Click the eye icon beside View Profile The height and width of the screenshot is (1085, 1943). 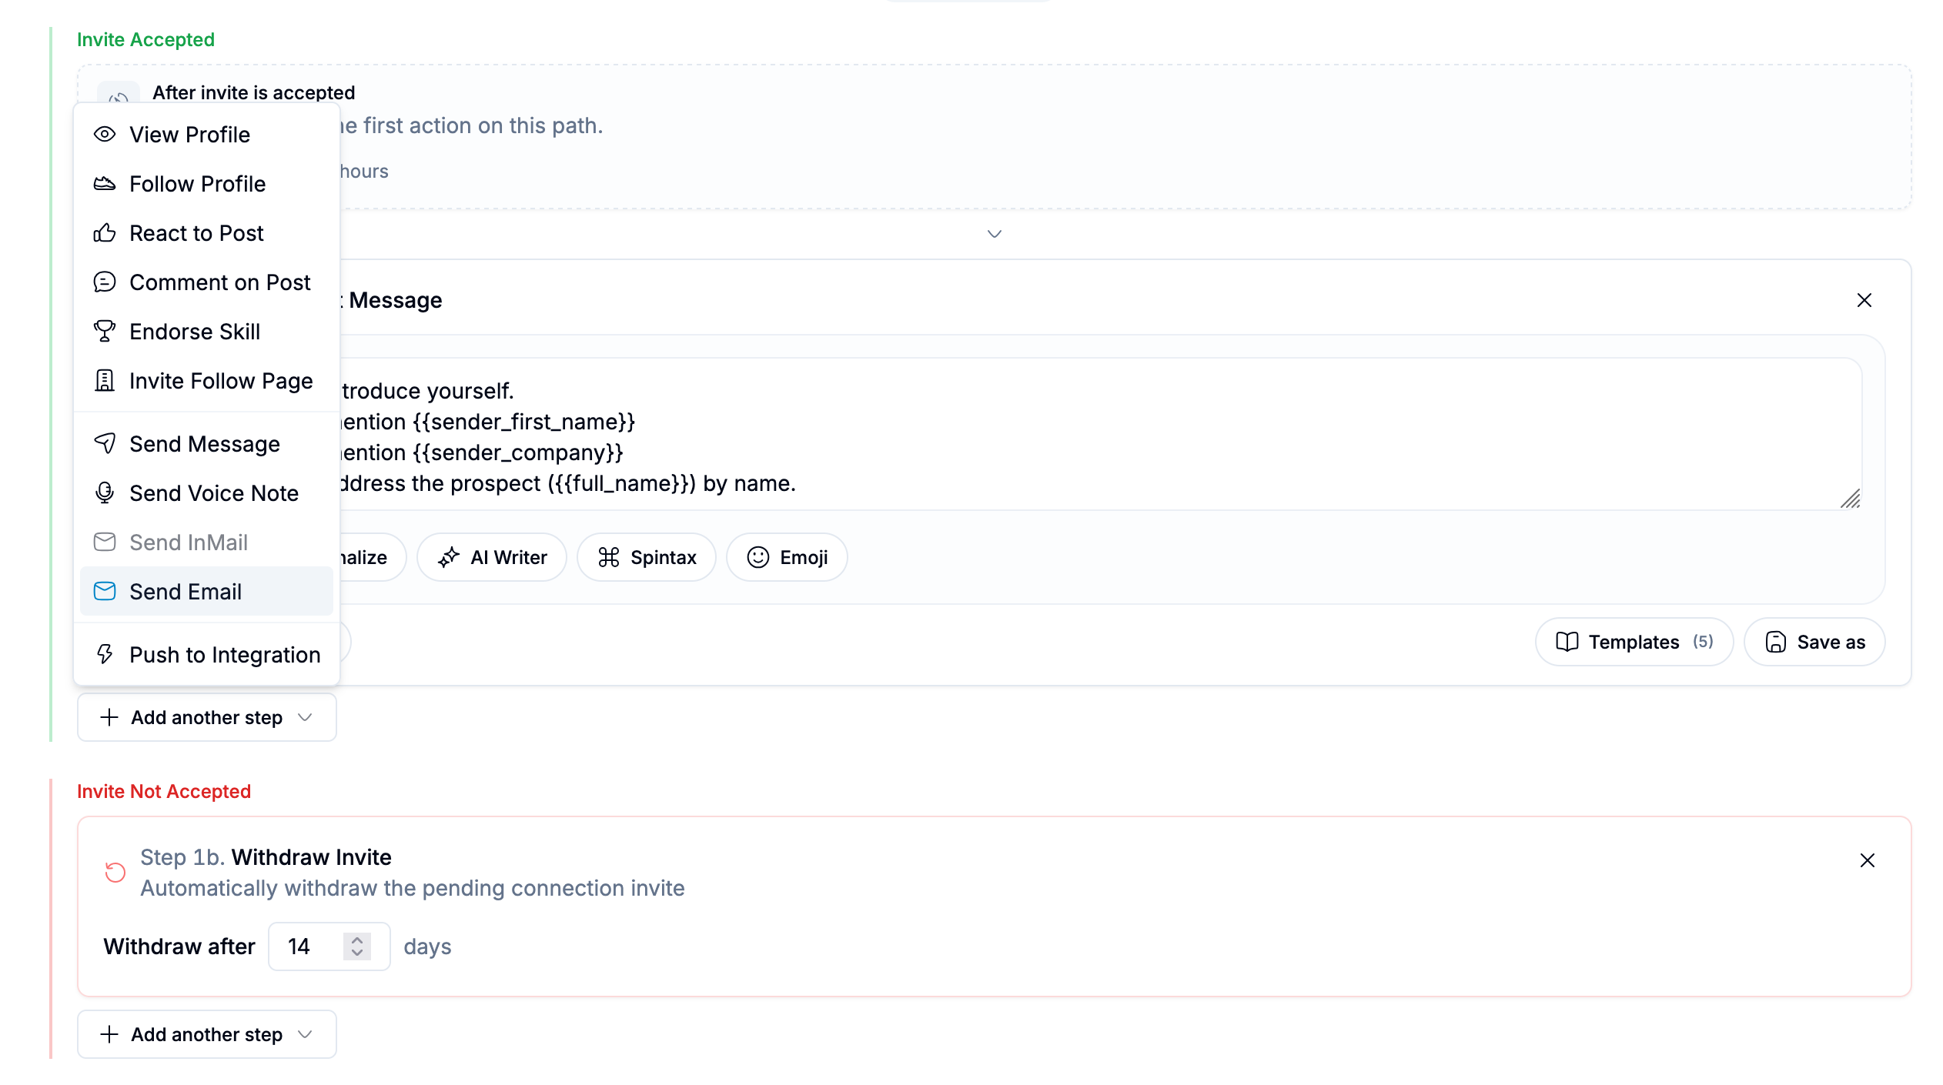[105, 135]
